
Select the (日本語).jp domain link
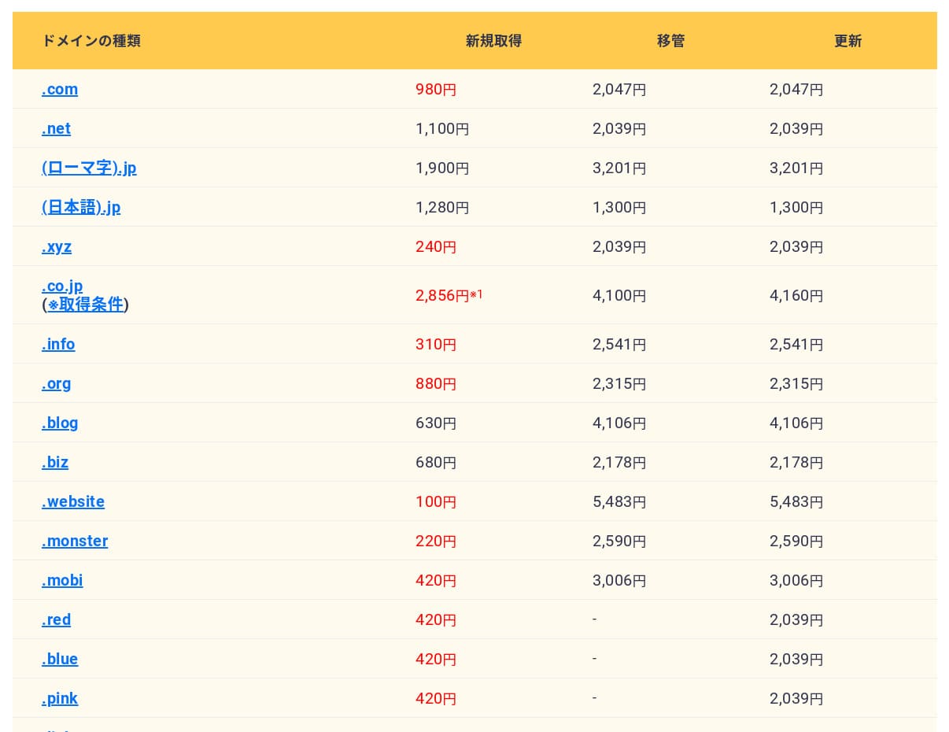point(81,208)
